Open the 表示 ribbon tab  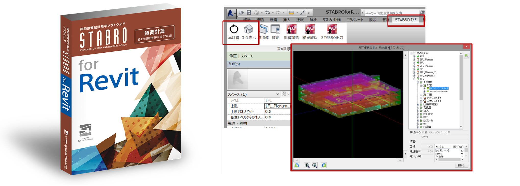point(373,20)
